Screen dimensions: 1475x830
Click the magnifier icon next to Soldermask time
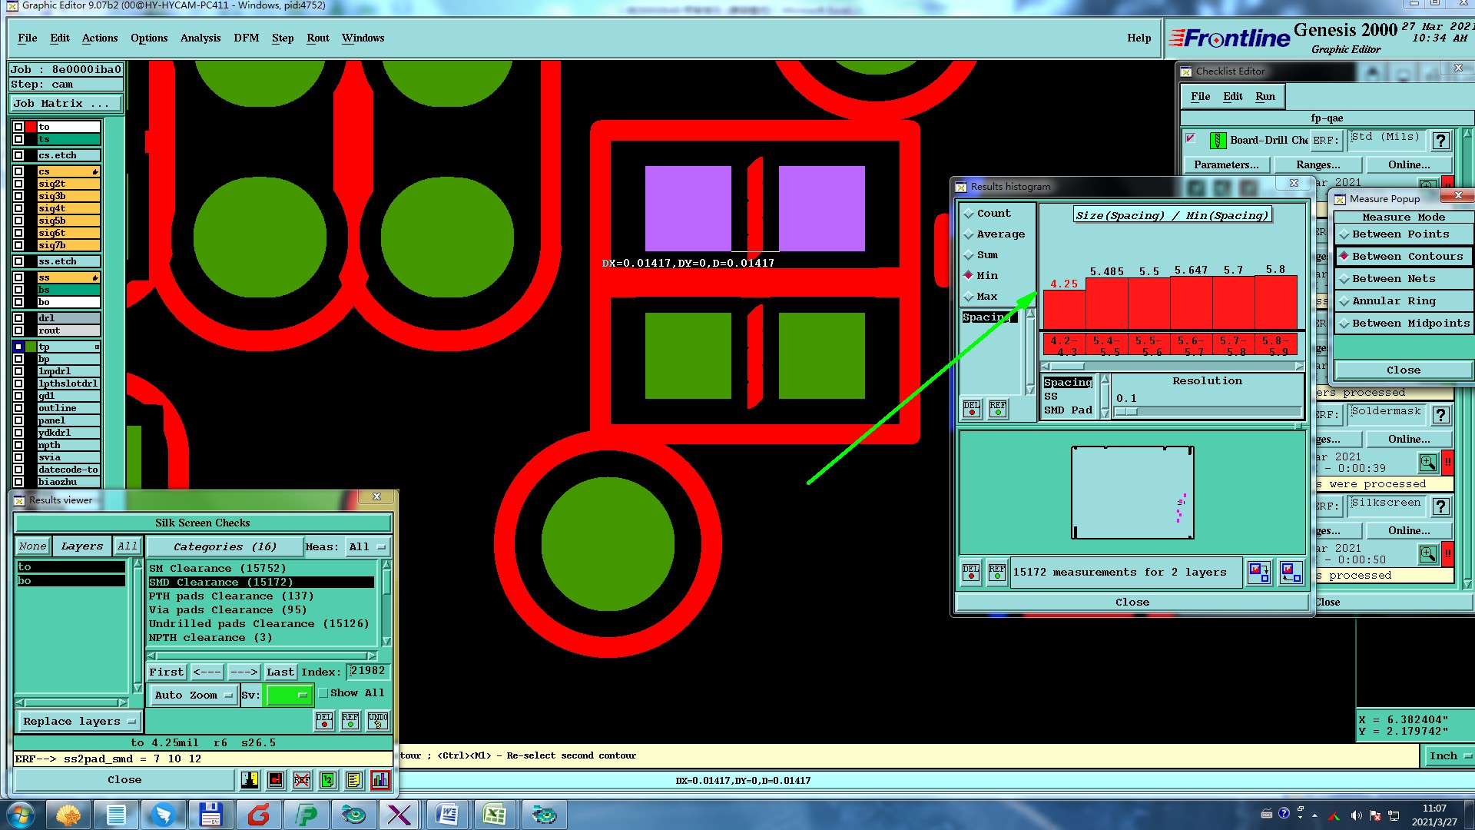(x=1427, y=463)
